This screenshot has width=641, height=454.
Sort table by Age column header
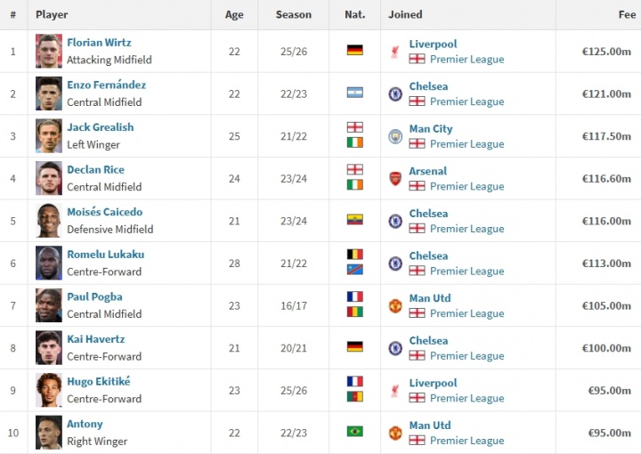click(x=234, y=14)
